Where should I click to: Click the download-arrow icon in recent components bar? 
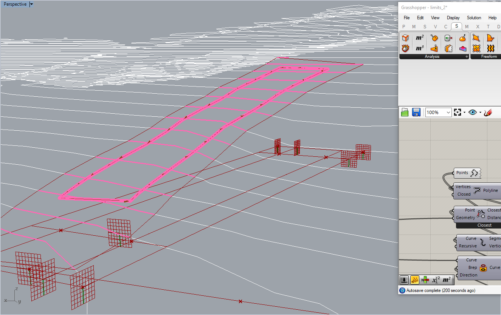tap(404, 280)
